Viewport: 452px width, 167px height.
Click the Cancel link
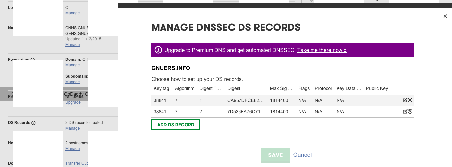[x=302, y=155]
